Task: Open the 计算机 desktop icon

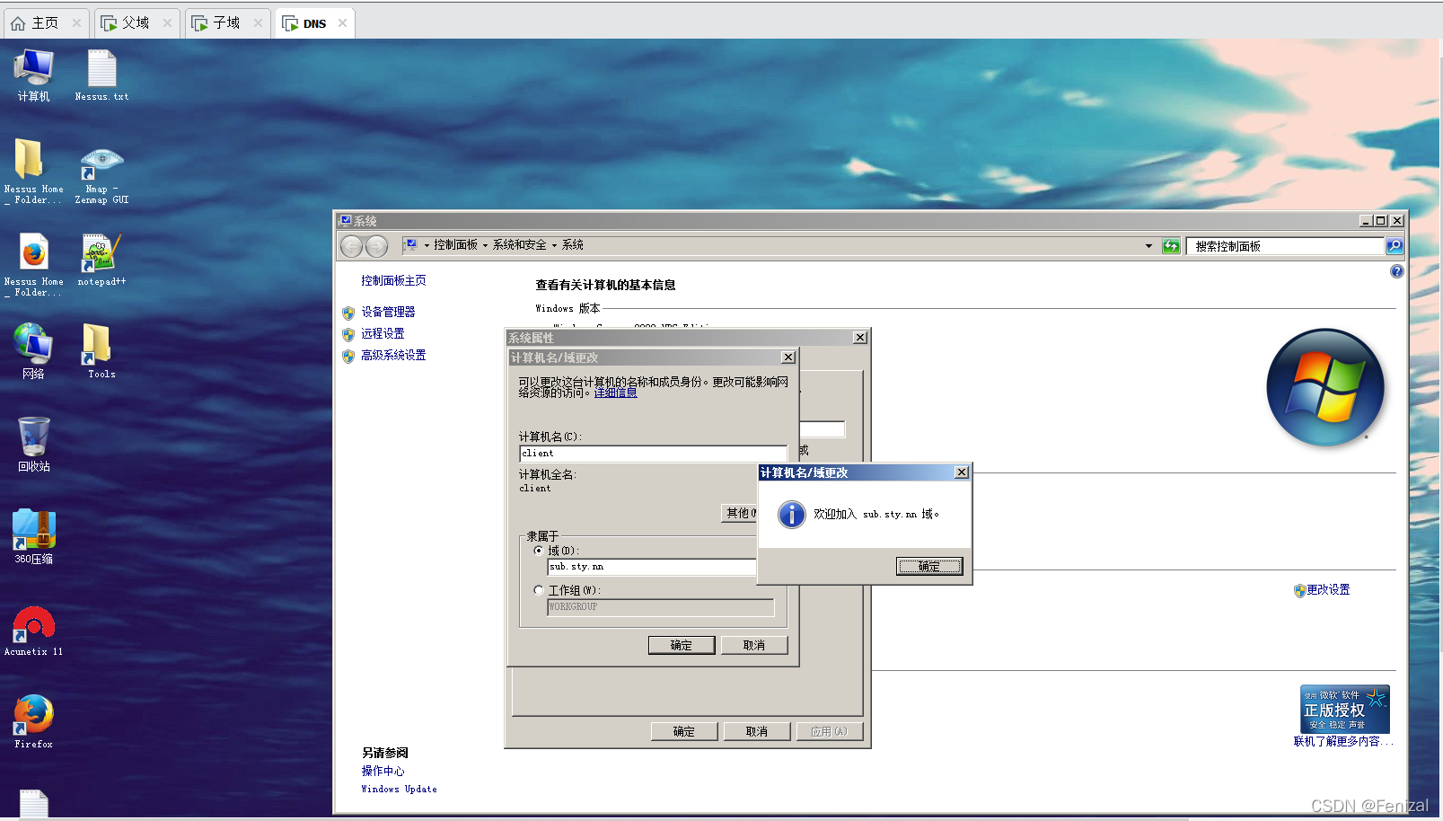Action: click(x=34, y=75)
